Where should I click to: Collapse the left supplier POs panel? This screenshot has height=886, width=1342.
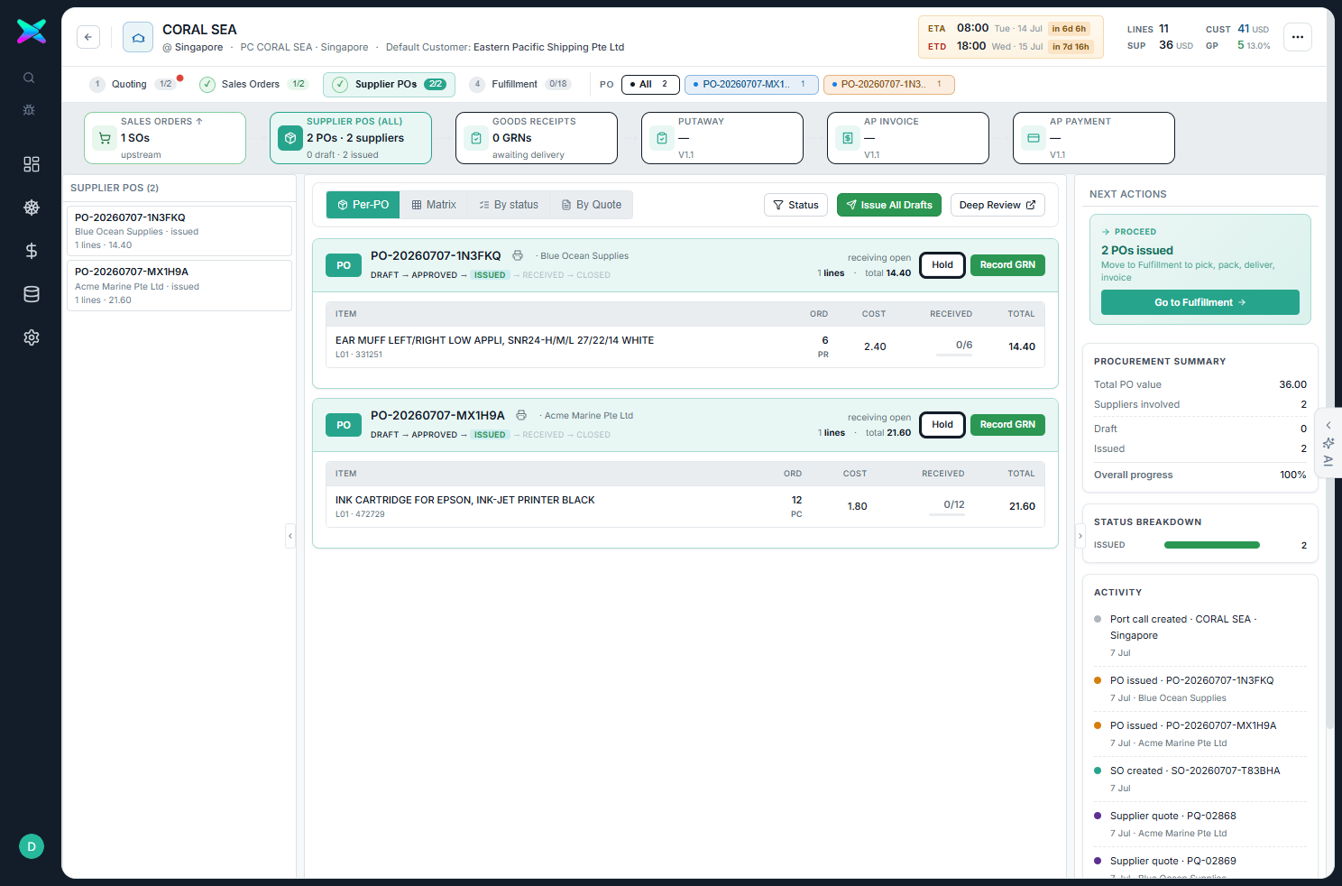click(290, 536)
